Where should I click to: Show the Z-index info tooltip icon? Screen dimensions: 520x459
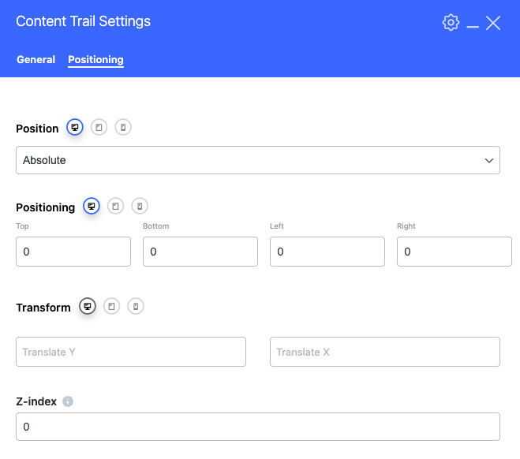[68, 401]
